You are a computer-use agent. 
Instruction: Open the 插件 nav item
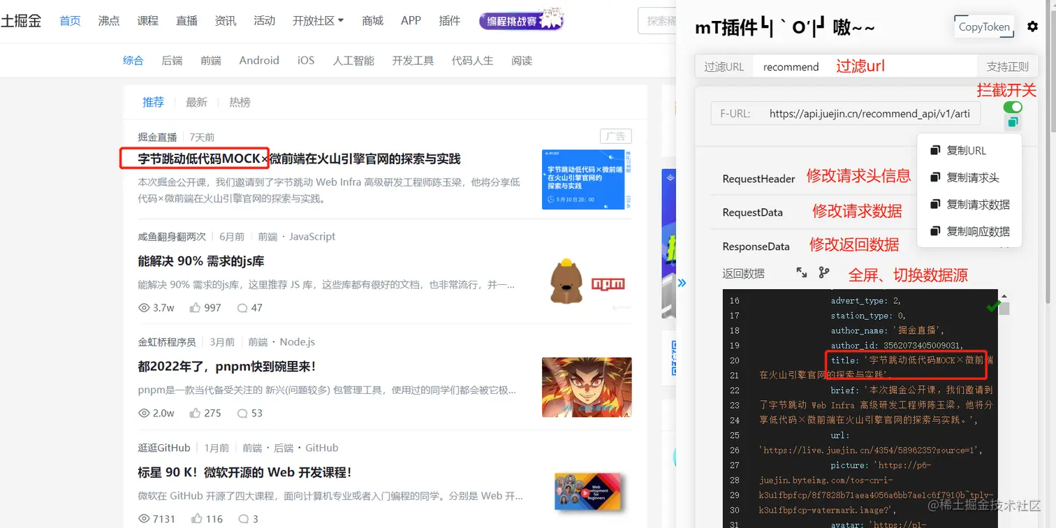point(450,20)
